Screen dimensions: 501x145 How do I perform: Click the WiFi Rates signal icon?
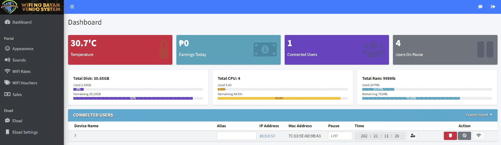pos(7,71)
